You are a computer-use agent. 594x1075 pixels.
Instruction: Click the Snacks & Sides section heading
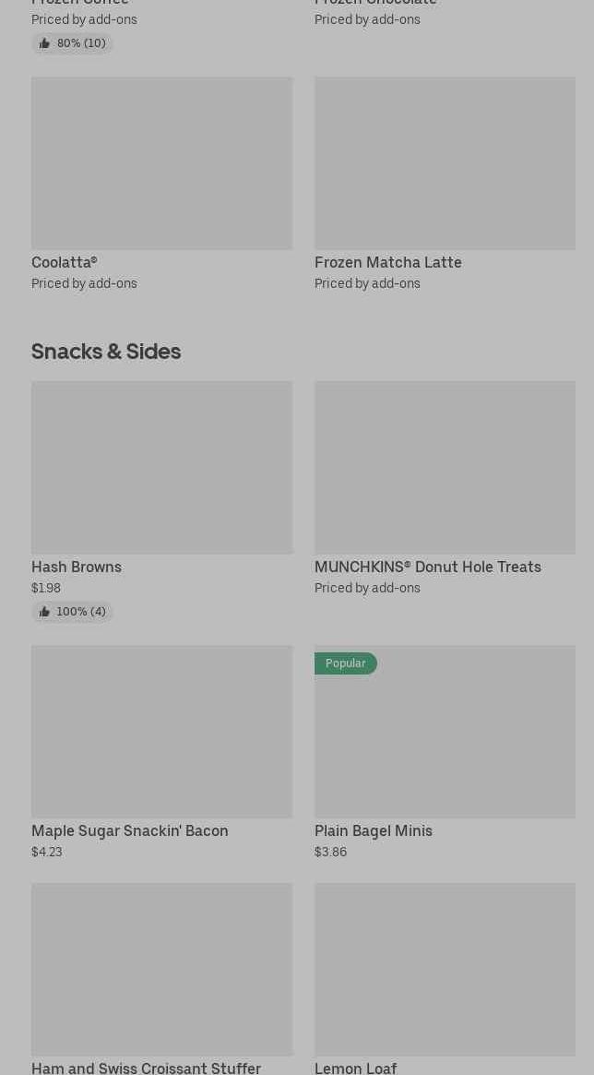(x=106, y=351)
